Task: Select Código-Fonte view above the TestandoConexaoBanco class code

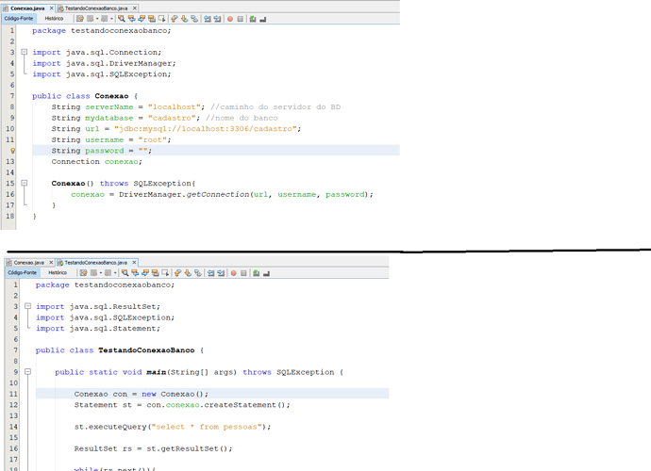Action: tap(23, 272)
